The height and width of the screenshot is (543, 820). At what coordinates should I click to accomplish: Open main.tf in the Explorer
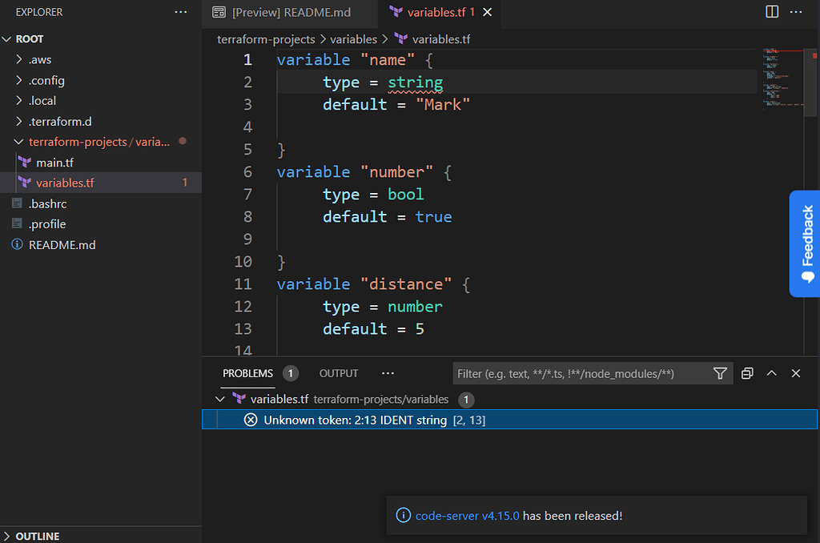coord(54,163)
